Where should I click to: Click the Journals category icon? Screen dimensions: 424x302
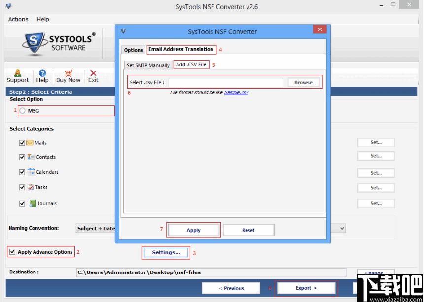(33, 203)
